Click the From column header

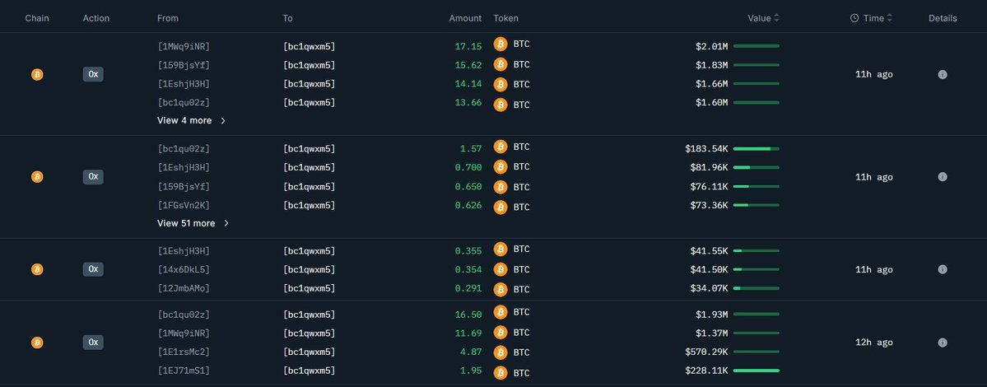[x=168, y=18]
